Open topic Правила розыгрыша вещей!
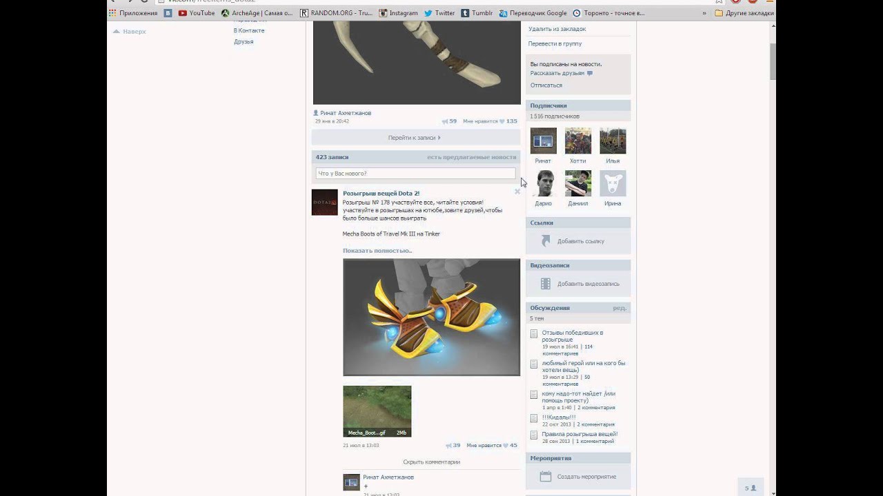 (579, 434)
